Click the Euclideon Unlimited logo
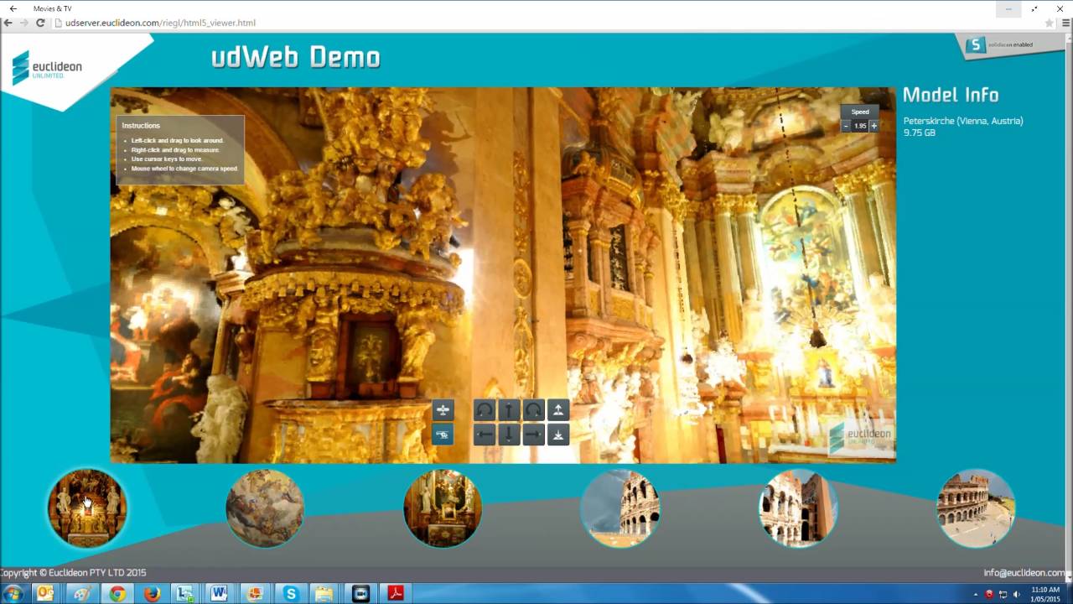Viewport: 1073px width, 604px height. click(x=47, y=67)
